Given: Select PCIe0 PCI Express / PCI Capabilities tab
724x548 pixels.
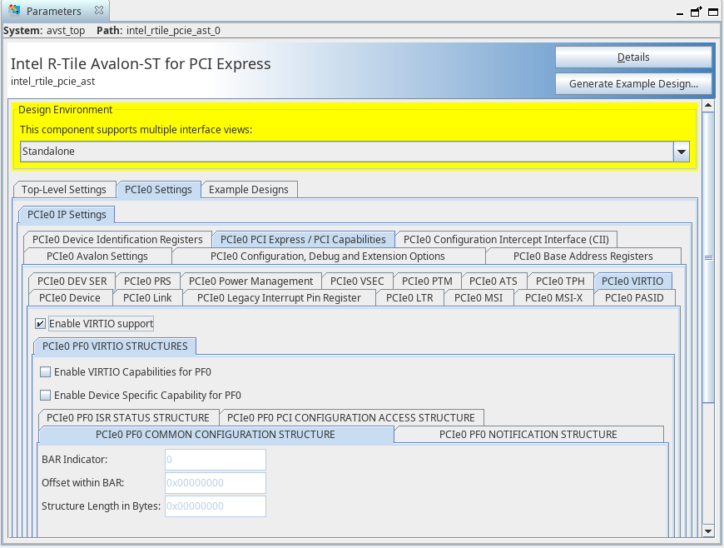Looking at the screenshot, I should (x=303, y=239).
